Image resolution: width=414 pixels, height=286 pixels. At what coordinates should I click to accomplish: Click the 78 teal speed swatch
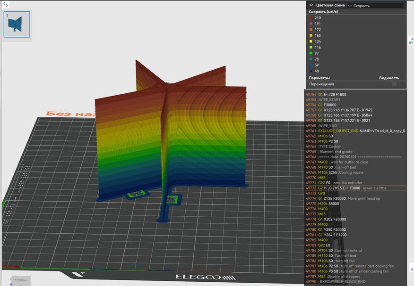click(310, 59)
